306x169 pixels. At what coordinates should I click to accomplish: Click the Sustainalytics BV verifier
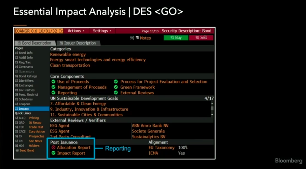tap(149, 137)
